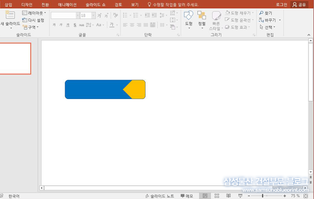
Task: Open the Shapes (도형) gallery
Action: [188, 19]
